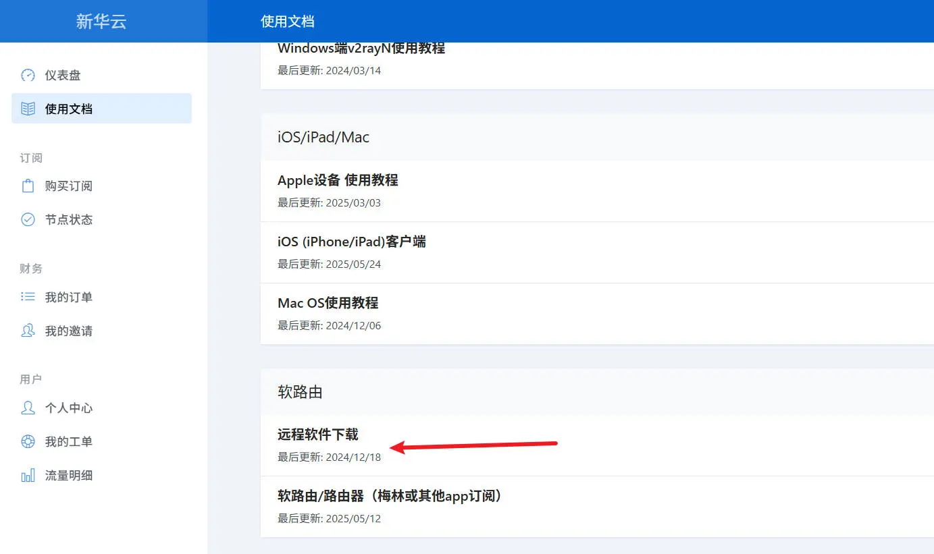
Task: Go to 个人中心
Action: [101, 408]
